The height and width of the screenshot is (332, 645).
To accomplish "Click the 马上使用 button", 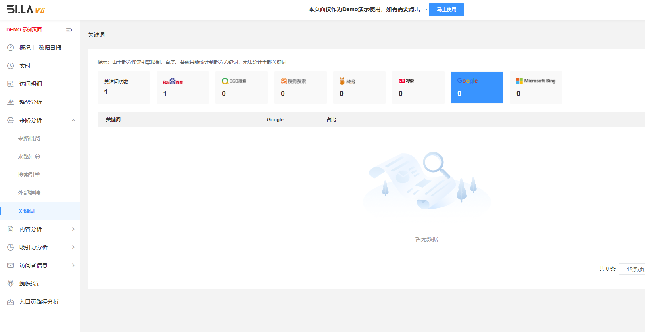I will [x=446, y=10].
